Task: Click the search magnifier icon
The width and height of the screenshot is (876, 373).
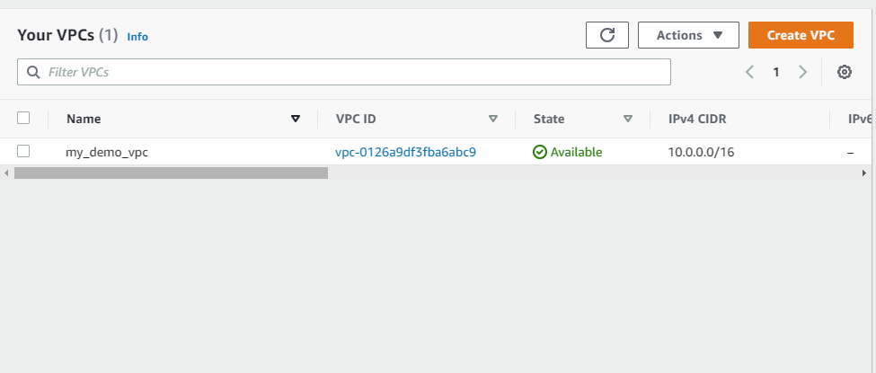Action: 33,72
